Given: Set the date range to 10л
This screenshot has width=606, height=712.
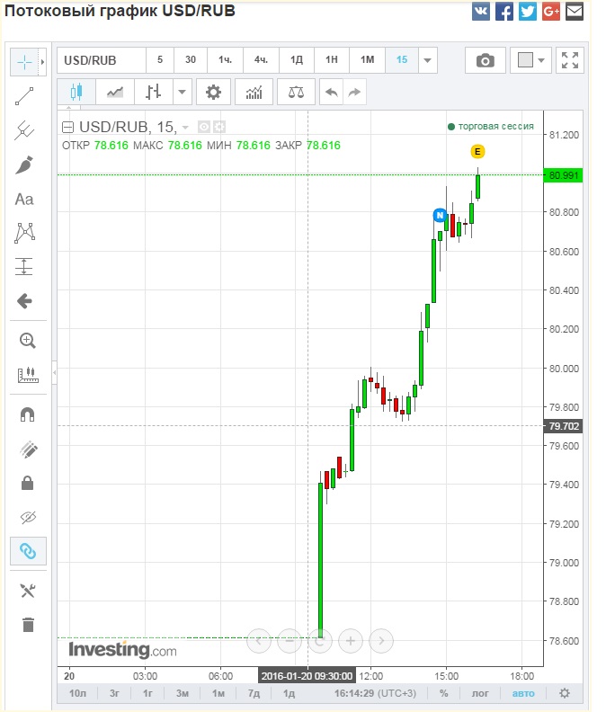Looking at the screenshot, I should [x=78, y=693].
